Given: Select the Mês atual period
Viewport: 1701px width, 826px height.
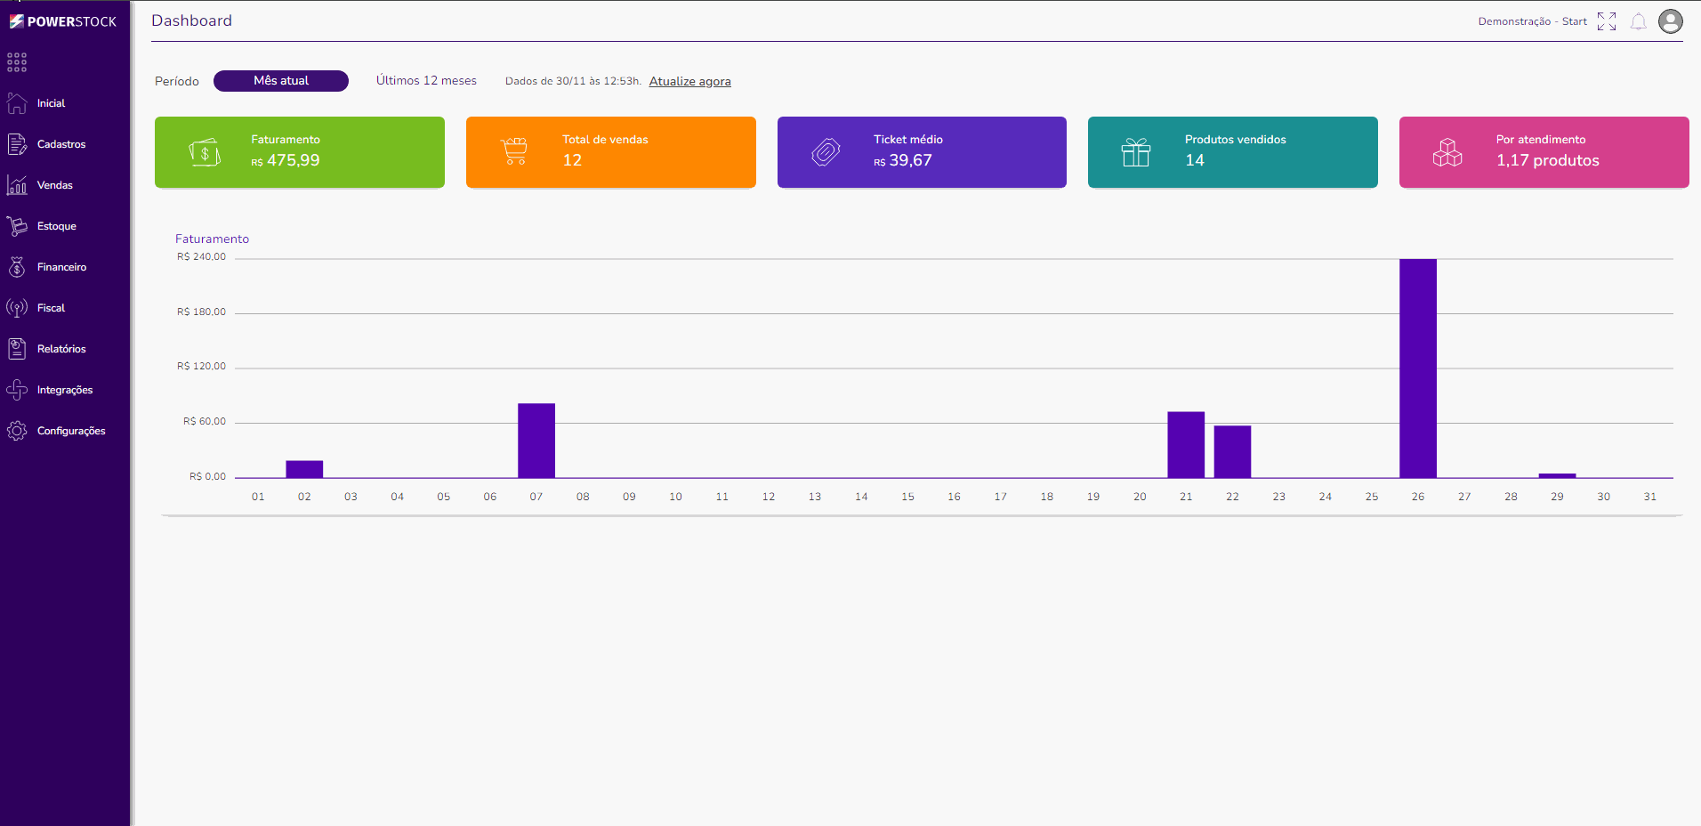Looking at the screenshot, I should coord(281,81).
